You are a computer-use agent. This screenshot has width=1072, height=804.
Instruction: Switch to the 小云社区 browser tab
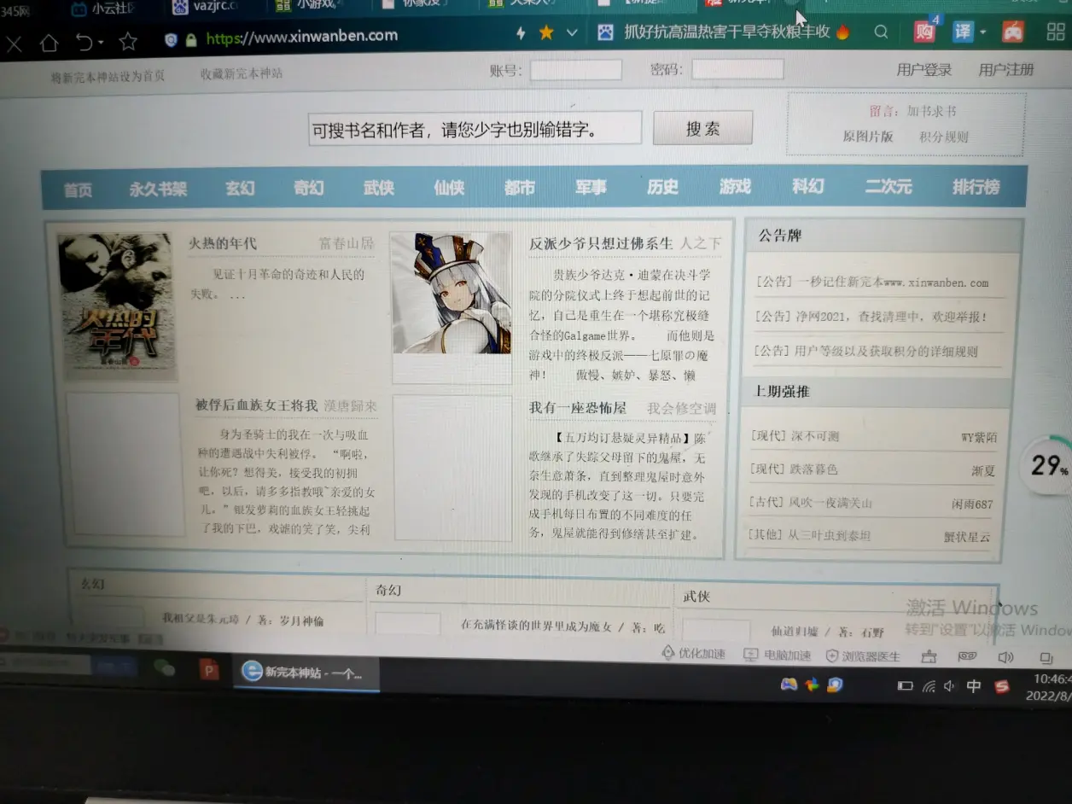tap(104, 9)
